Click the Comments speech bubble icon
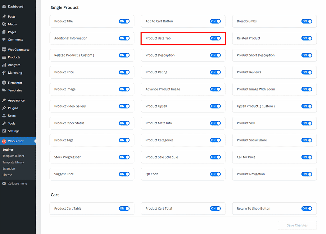The width and height of the screenshot is (326, 234). click(4, 40)
